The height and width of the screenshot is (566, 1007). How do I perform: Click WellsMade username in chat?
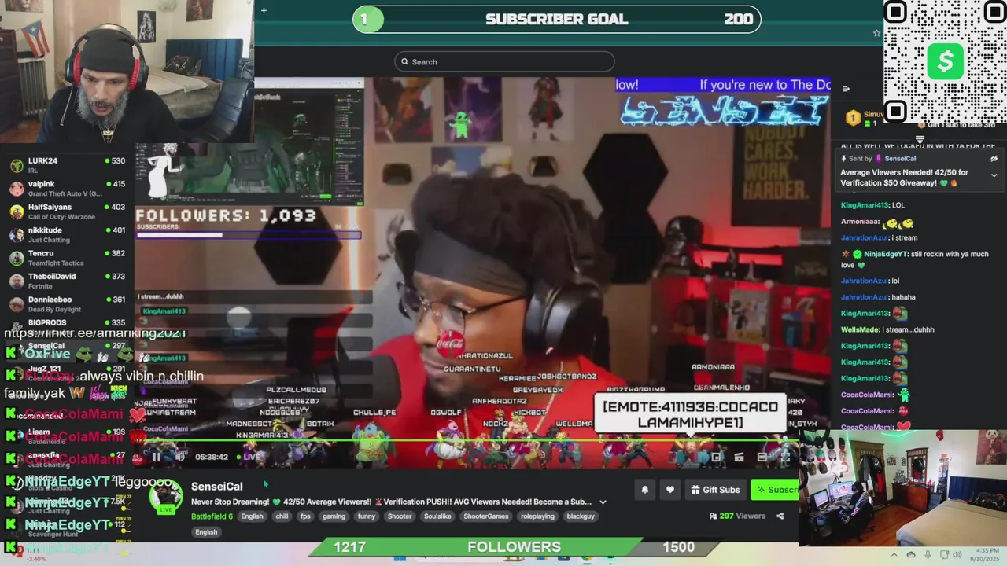tap(860, 329)
